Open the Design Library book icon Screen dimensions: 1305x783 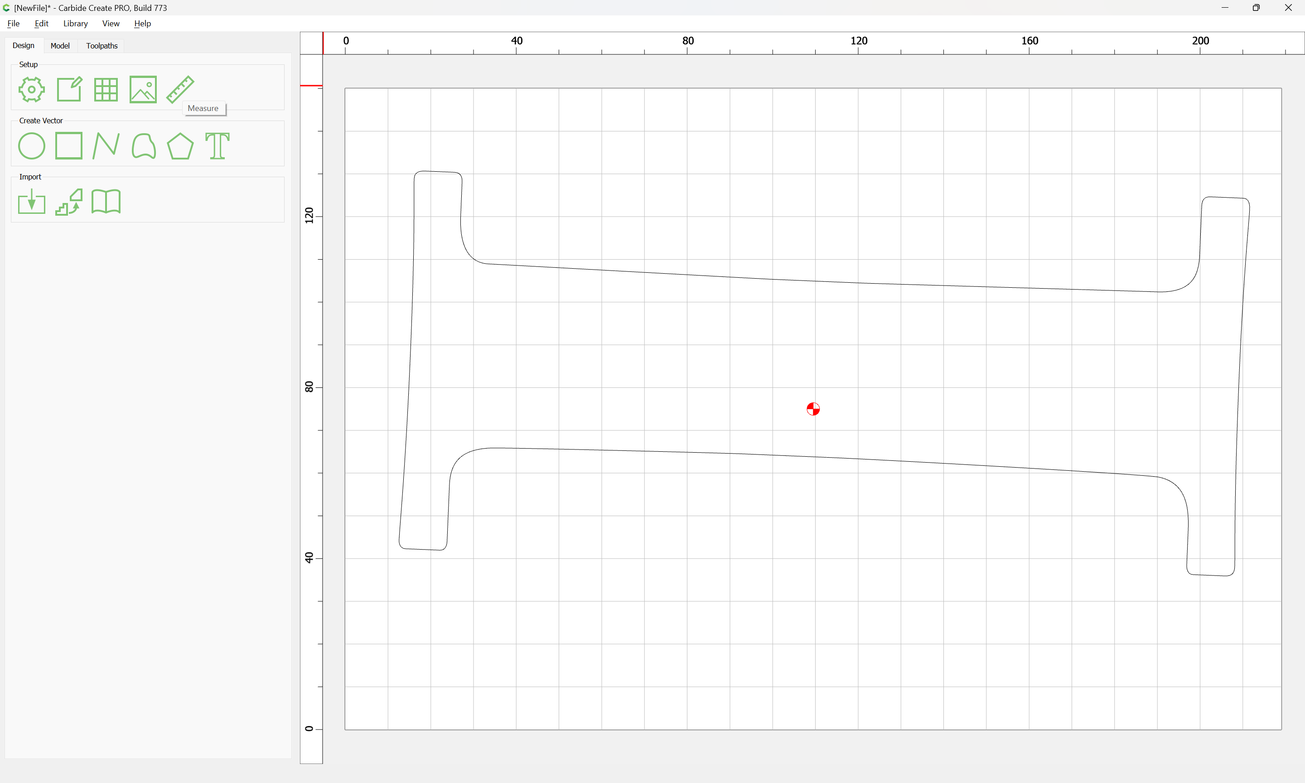106,202
